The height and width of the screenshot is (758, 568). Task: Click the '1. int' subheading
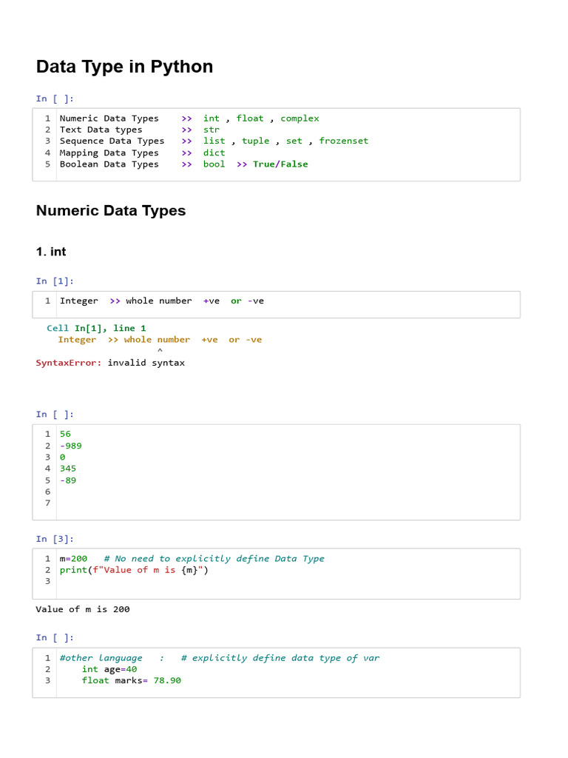point(51,252)
